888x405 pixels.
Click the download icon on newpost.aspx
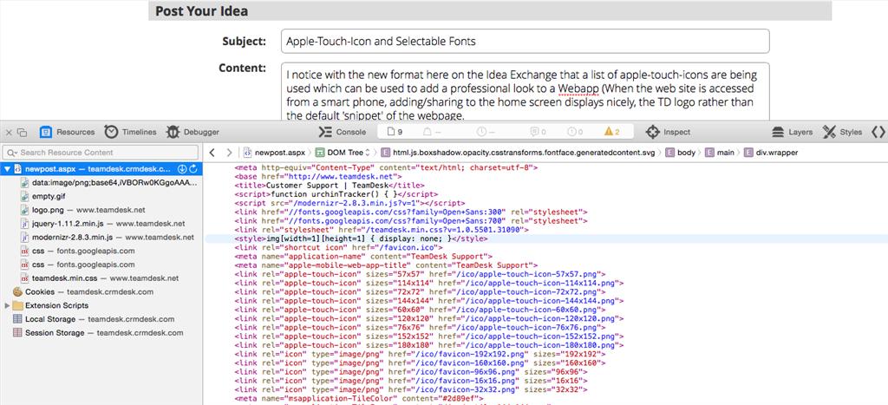[x=182, y=169]
